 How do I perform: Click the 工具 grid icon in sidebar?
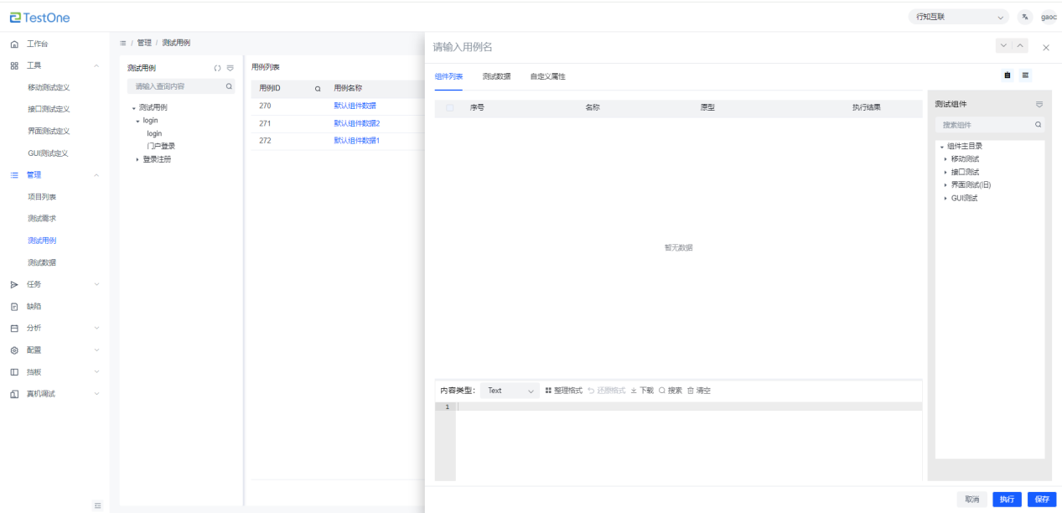click(x=14, y=65)
